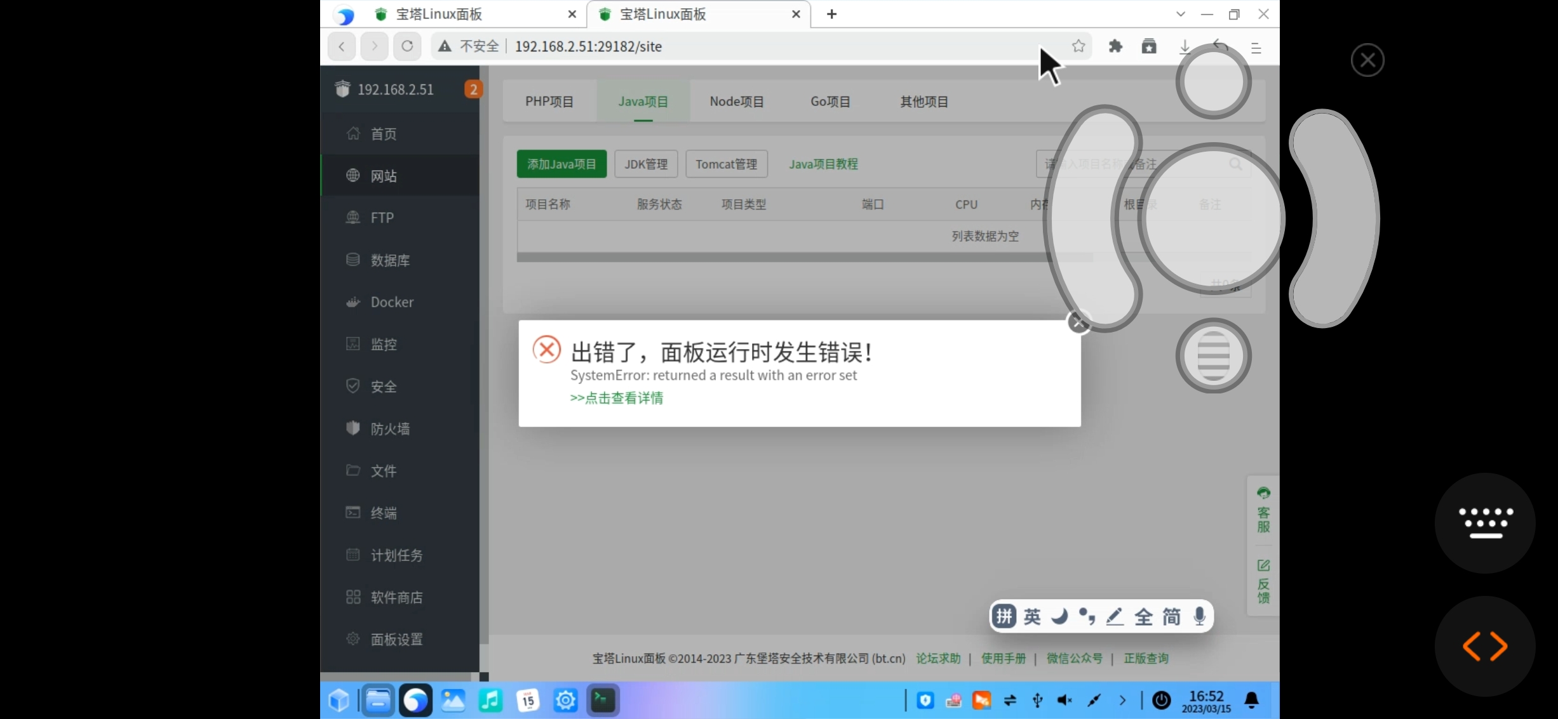The width and height of the screenshot is (1558, 719).
Task: Switch to Java项目 tab
Action: coord(643,102)
